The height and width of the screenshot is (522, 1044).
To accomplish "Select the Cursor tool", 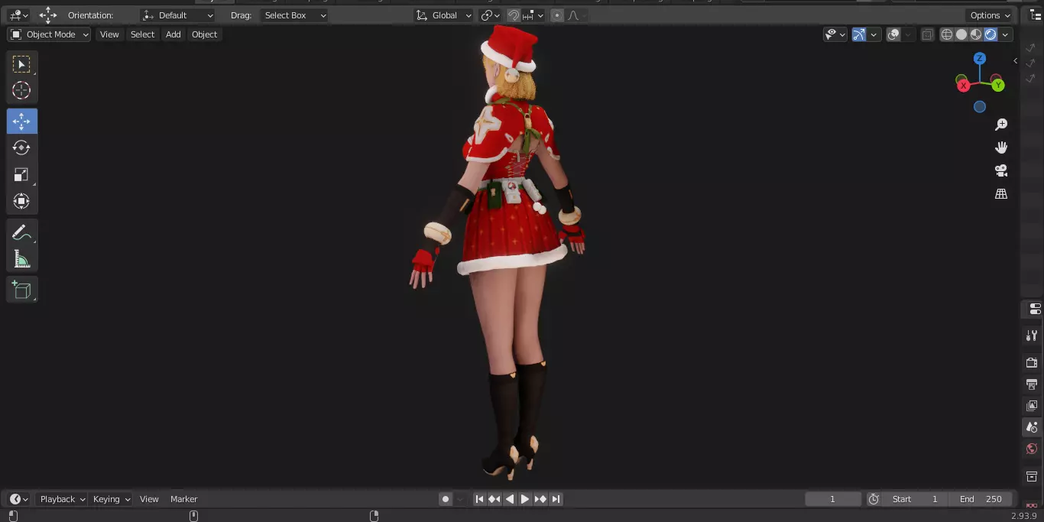I will coord(21,90).
